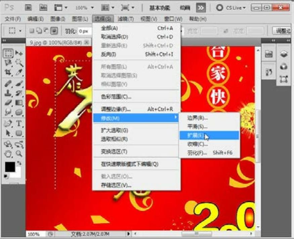The height and width of the screenshot is (239, 294).
Task: Select the Zoom magnifier tool
Action: [x=19, y=154]
